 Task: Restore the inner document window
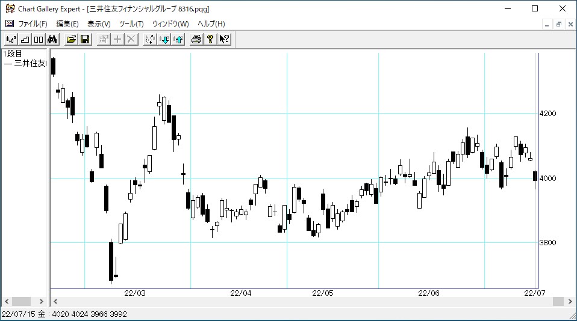pos(558,24)
